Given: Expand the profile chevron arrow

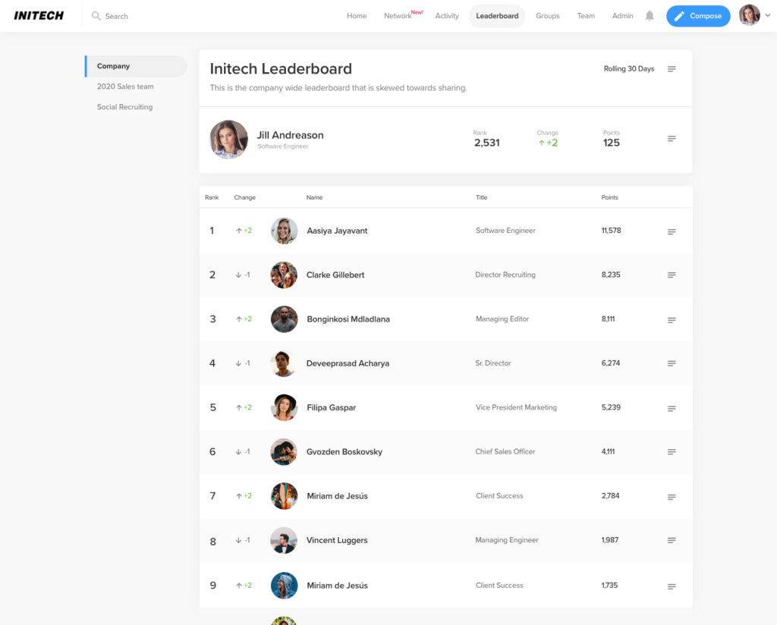Looking at the screenshot, I should [768, 15].
